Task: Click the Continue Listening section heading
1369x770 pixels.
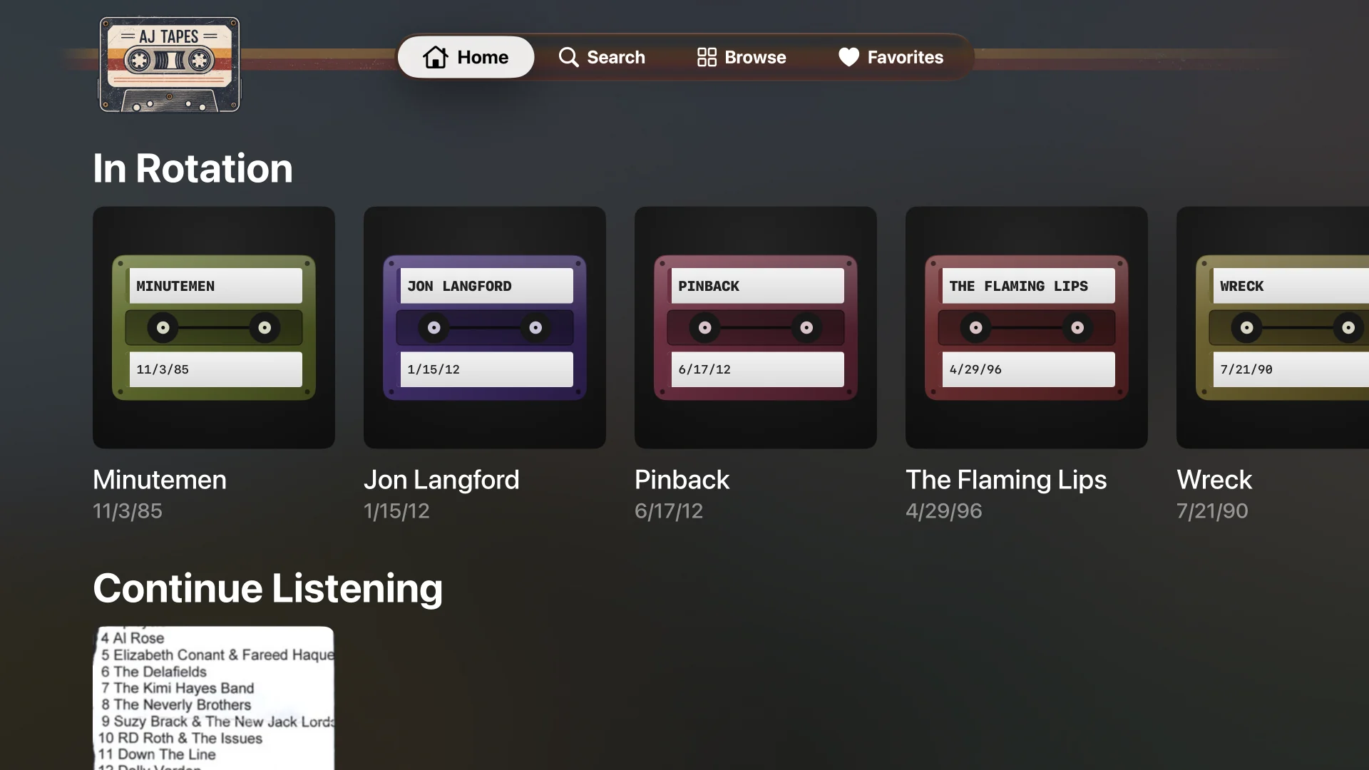Action: [x=267, y=589]
